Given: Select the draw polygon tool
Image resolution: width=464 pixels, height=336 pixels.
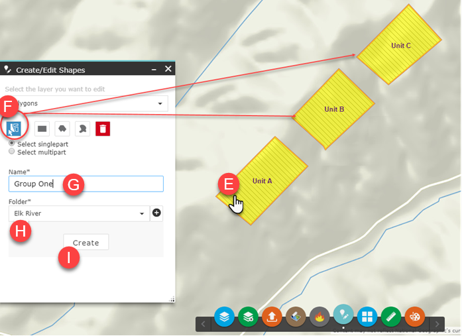Looking at the screenshot, I should click(62, 128).
